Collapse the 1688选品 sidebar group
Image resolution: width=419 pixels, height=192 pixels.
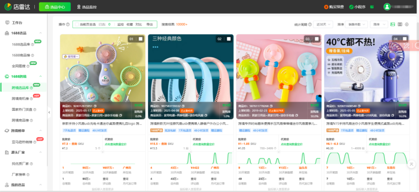(x=40, y=33)
